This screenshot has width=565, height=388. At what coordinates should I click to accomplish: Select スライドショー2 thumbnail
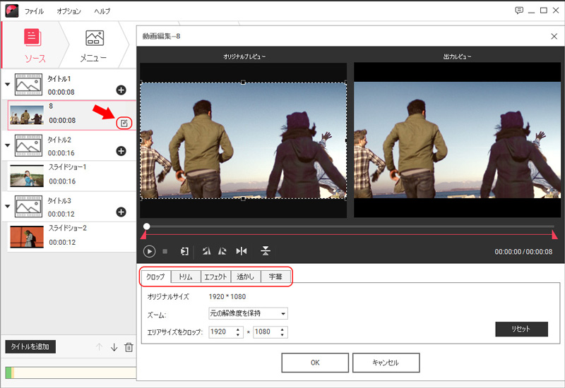(x=27, y=237)
